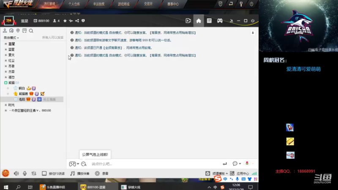
Task: Mute the speaker volume icon
Action: (x=16, y=174)
